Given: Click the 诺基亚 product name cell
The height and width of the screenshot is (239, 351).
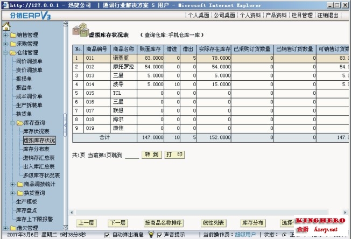Looking at the screenshot, I should [x=124, y=58].
